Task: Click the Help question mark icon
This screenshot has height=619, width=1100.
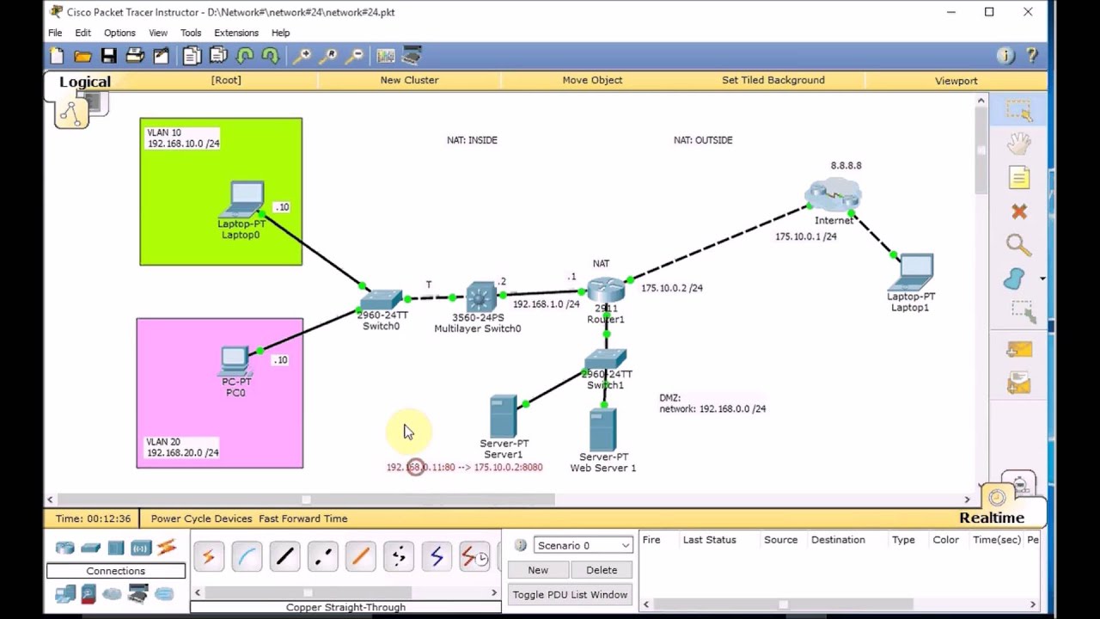Action: coord(1032,56)
